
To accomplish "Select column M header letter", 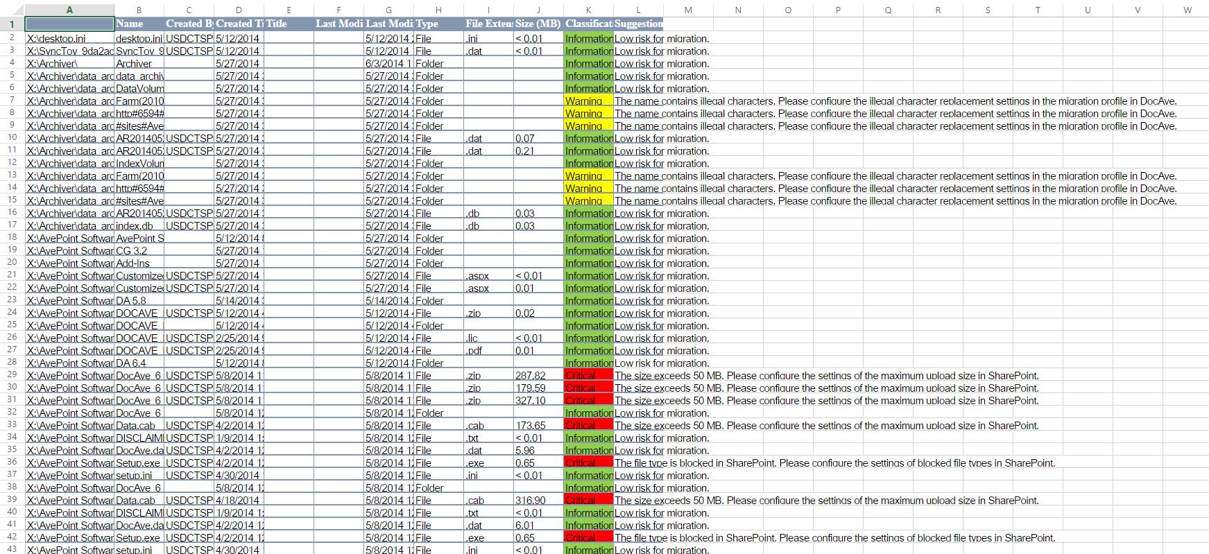I will pos(688,10).
